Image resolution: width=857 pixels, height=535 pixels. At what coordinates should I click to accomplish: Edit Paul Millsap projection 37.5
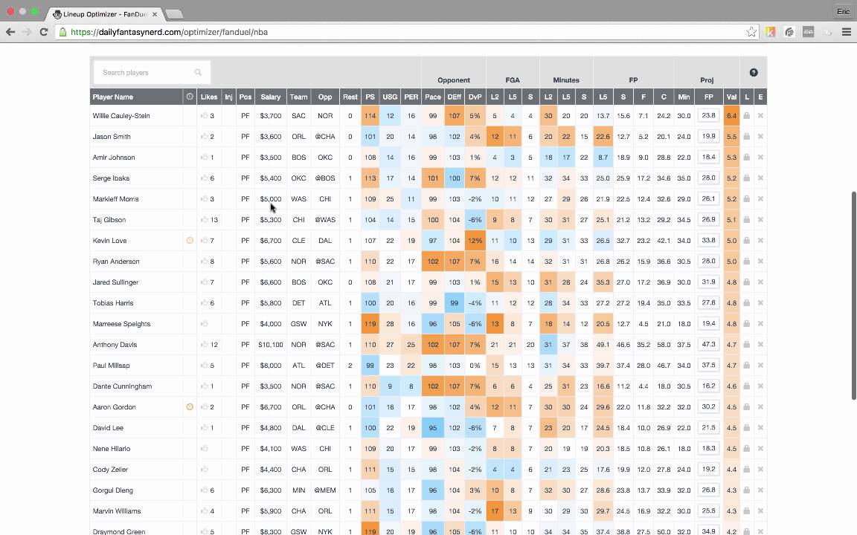708,365
